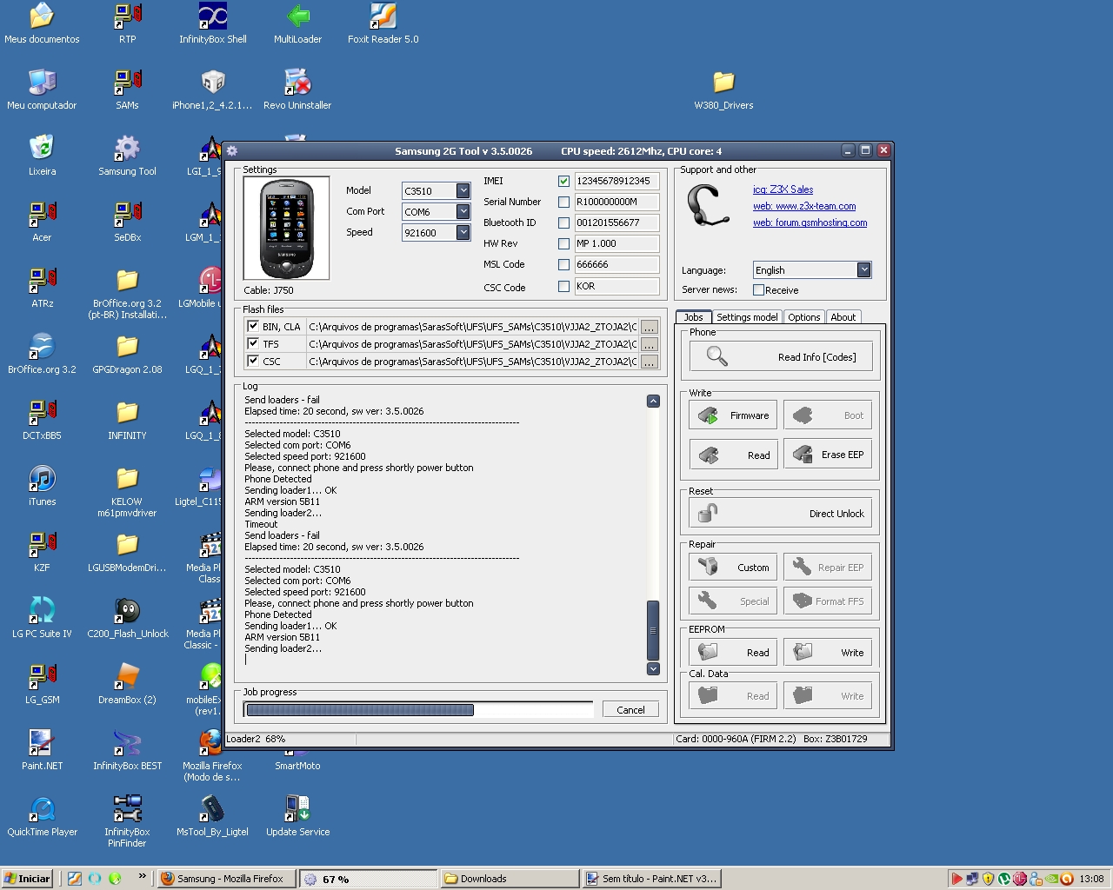
Task: Switch to the Options tab
Action: [x=803, y=317]
